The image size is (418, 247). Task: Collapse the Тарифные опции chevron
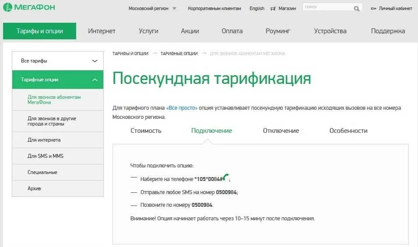pyautogui.click(x=95, y=80)
